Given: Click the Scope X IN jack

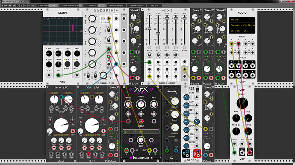Looking at the screenshot, I should coord(49,75).
